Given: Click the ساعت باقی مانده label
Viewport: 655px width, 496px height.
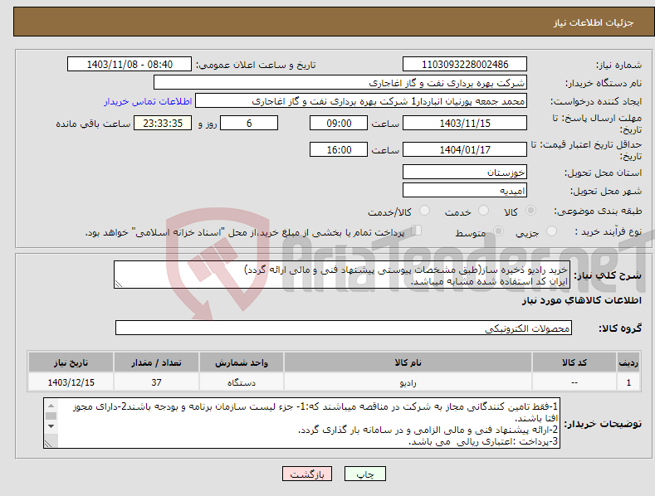Looking at the screenshot, I should [93, 124].
